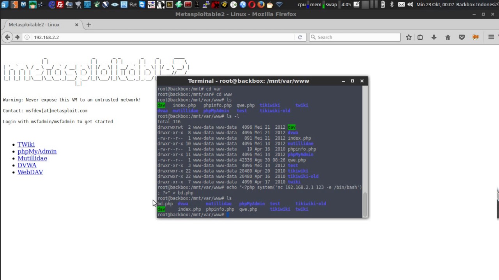Screen dimensions: 499x280
Task: Show bookmarks list icon in Firefox toolbar
Action: pyautogui.click(x=420, y=37)
